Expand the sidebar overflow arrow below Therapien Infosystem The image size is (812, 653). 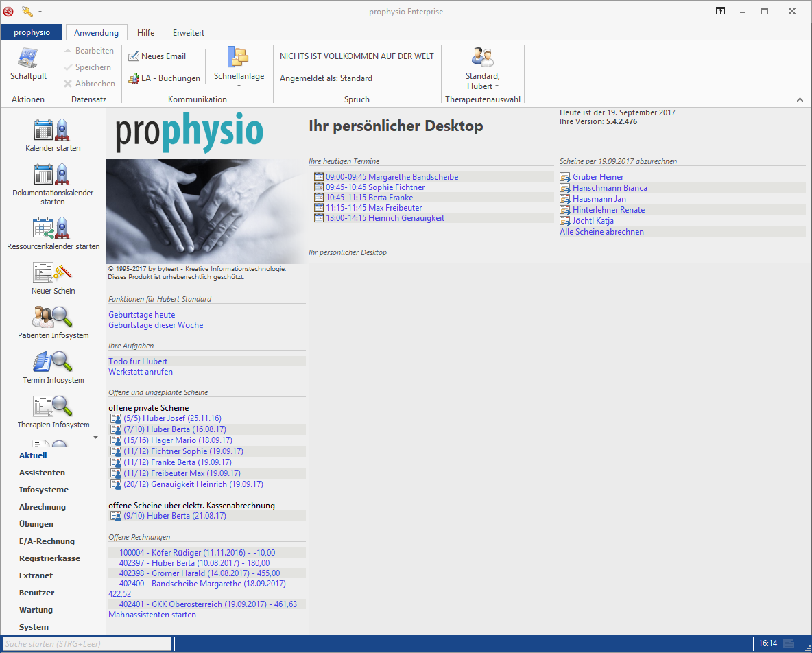pos(95,437)
